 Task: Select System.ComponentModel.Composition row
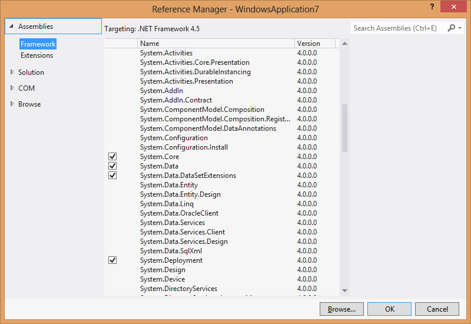pos(222,110)
